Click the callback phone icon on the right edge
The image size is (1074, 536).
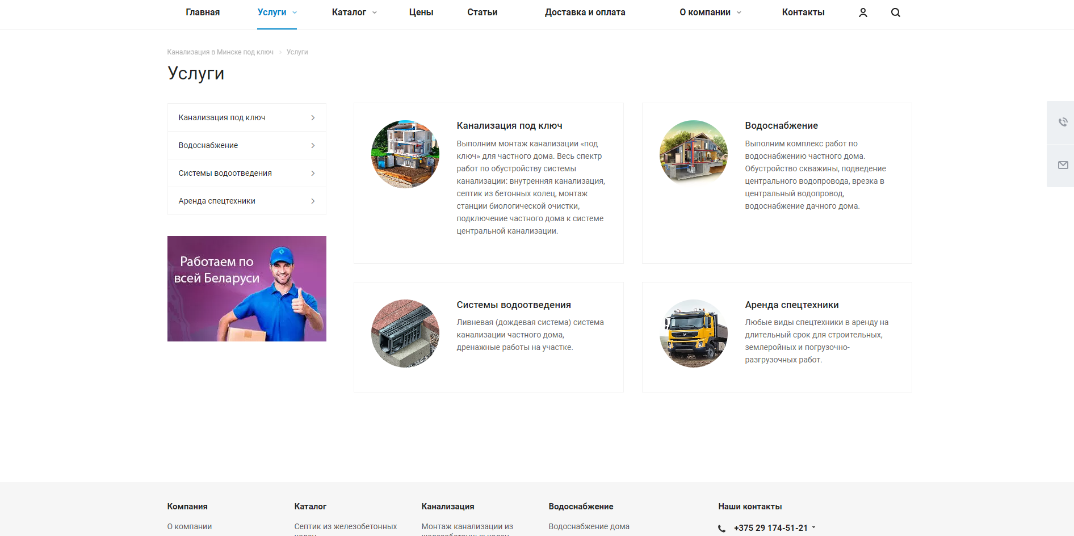click(x=1063, y=122)
